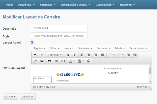Uncheck the Layout Ativo checkbox

(32, 42)
